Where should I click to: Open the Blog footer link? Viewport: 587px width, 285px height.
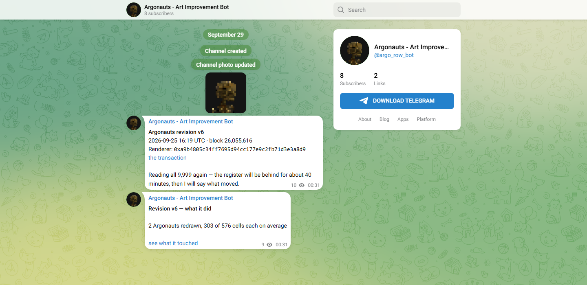pyautogui.click(x=384, y=119)
